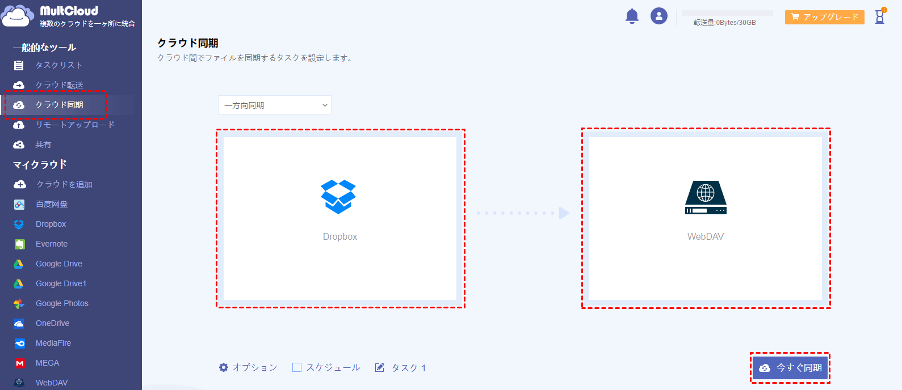902x390 pixels.
Task: Click the remote upload cloud icon
Action: (19, 125)
